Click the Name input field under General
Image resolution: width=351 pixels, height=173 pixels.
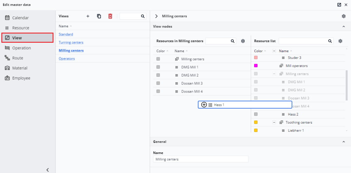(x=201, y=159)
